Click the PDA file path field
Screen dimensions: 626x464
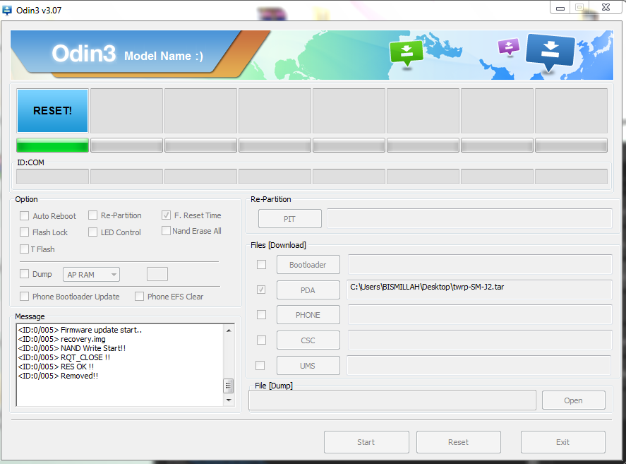(479, 290)
